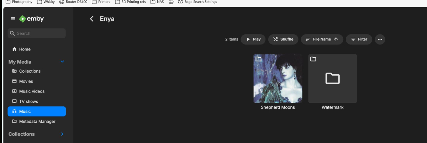
Task: Open the Photography bookmark folder
Action: (19, 2)
